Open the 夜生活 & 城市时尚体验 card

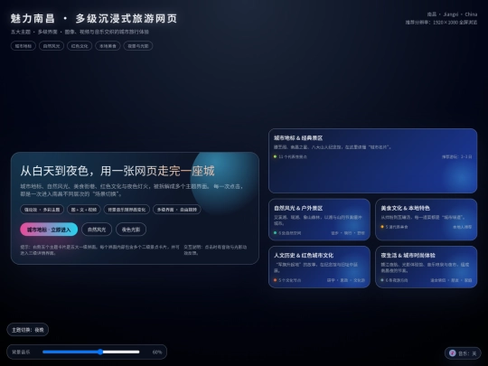pos(427,267)
